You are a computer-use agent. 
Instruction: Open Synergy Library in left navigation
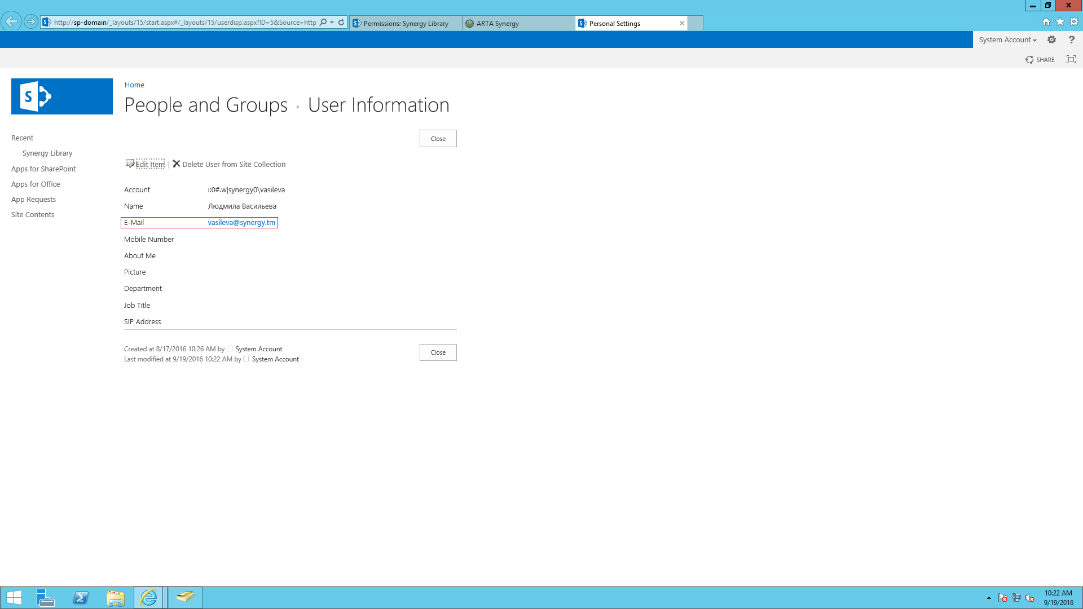pyautogui.click(x=47, y=153)
